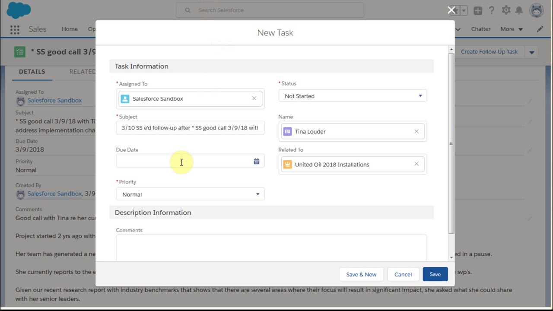Clear Tina Louder from Name field

coord(416,131)
